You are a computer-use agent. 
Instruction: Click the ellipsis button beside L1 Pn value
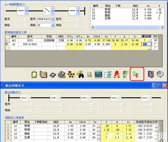click(x=98, y=126)
